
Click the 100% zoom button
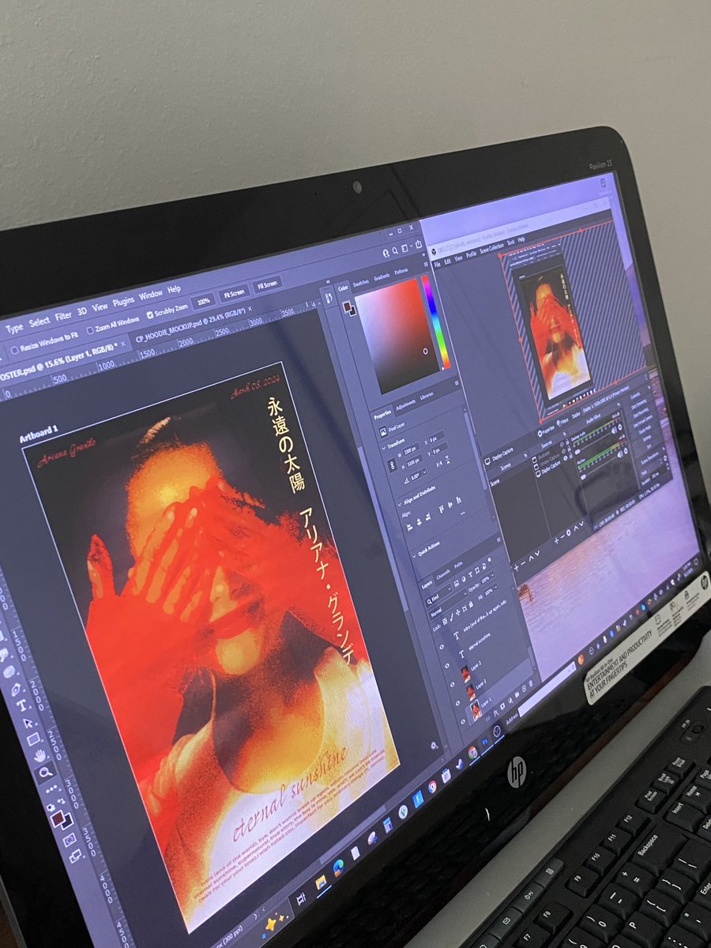203,301
